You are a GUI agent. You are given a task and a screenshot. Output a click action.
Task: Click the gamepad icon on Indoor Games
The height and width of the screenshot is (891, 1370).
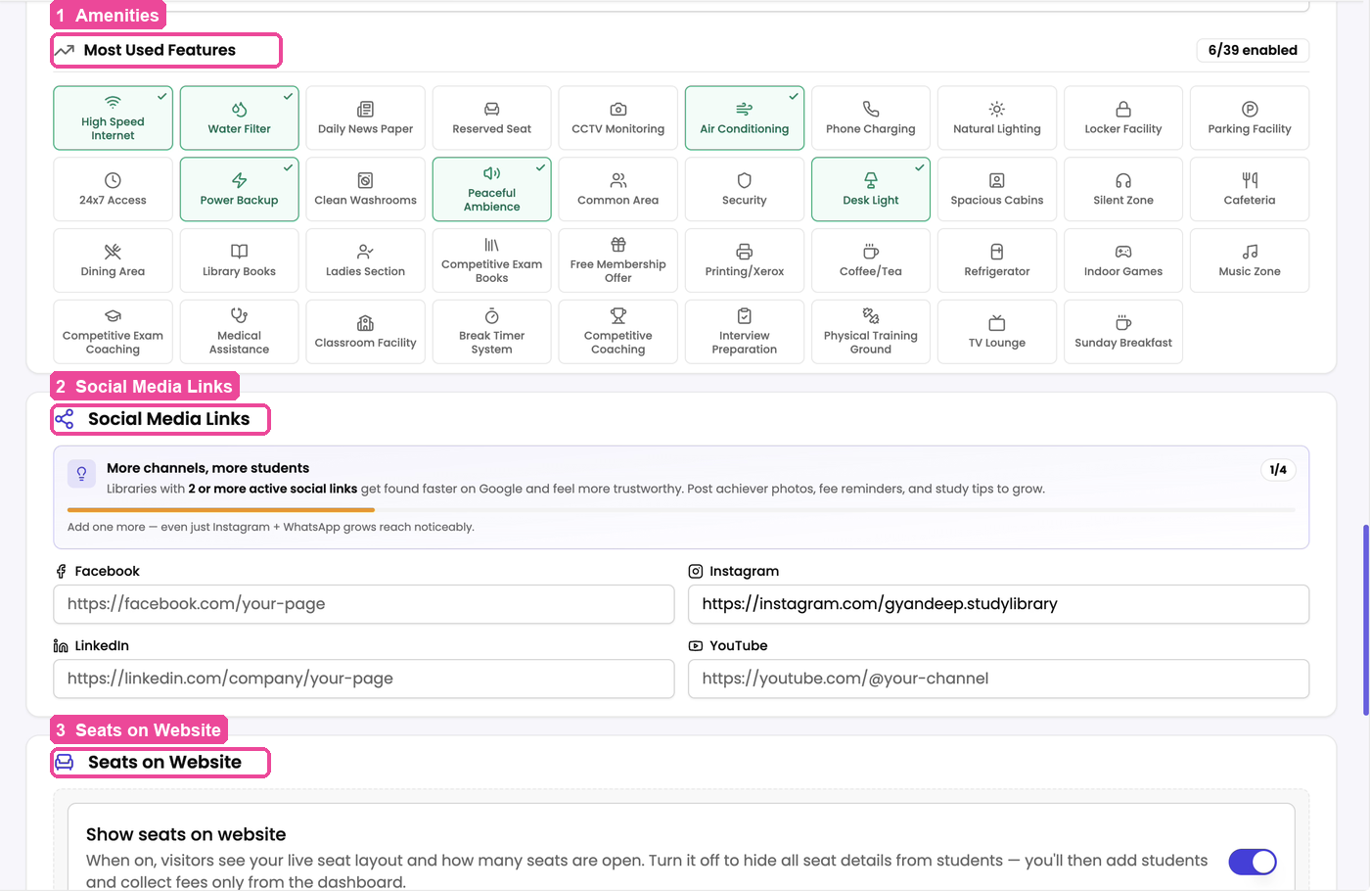click(1123, 253)
